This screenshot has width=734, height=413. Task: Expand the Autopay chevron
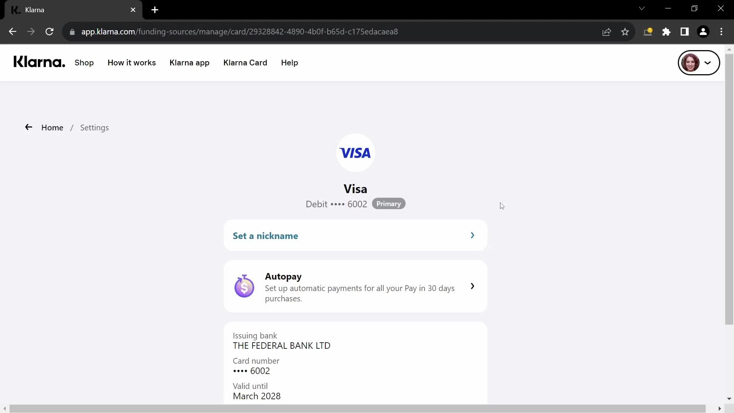coord(473,286)
